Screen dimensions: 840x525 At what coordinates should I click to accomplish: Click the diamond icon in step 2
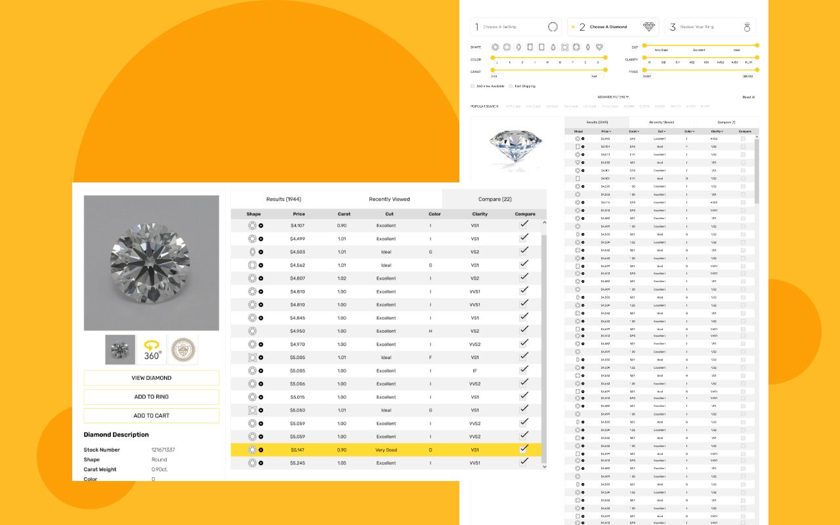click(650, 27)
